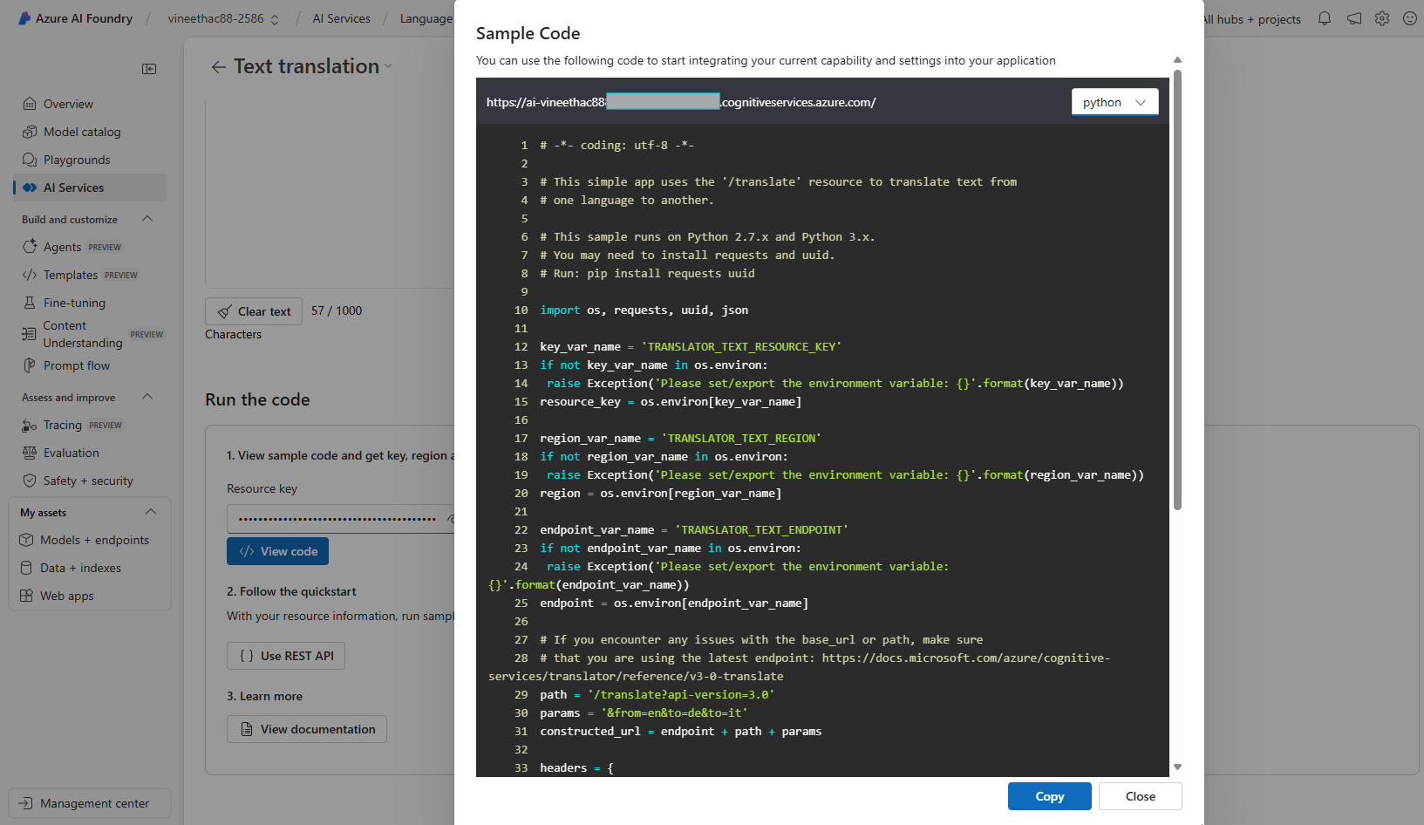
Task: Click the Agents icon
Action: [x=30, y=247]
